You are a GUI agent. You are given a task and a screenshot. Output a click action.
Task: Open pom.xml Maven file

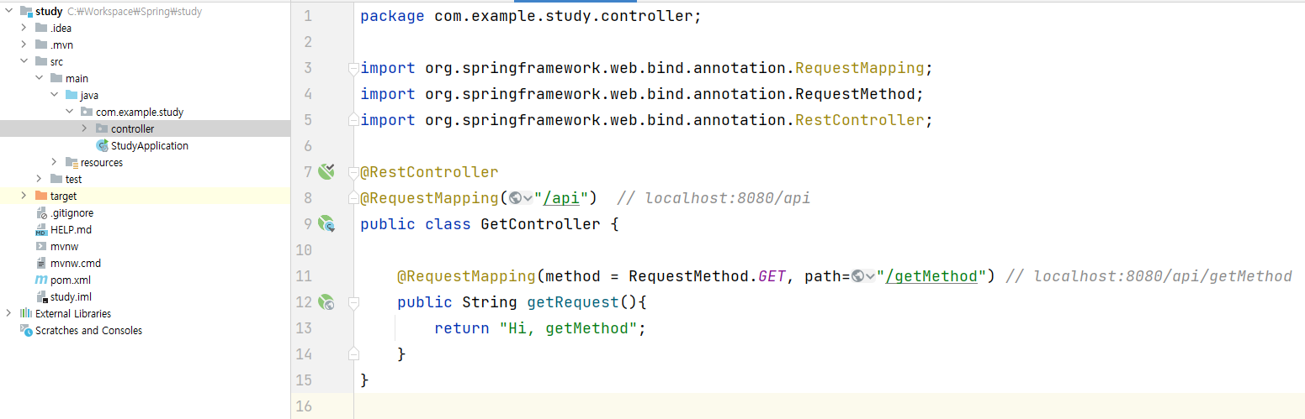[x=71, y=280]
